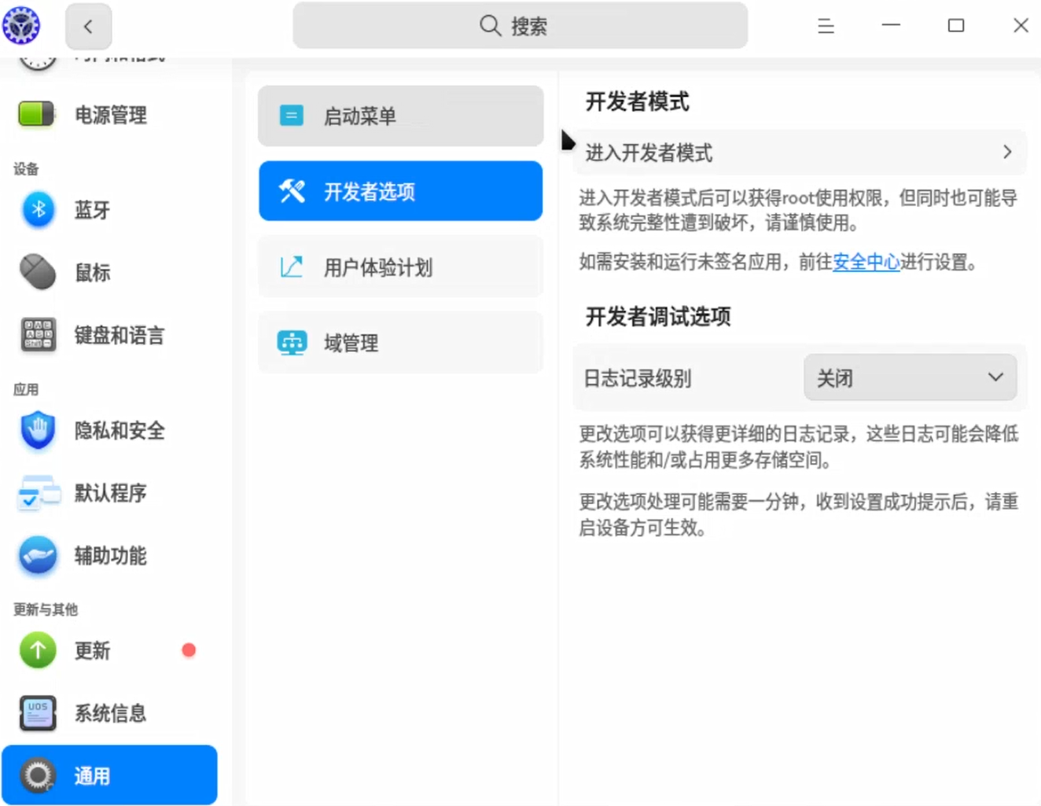Screen dimensions: 1041x806
Task: Follow the Security Center link
Action: point(866,262)
